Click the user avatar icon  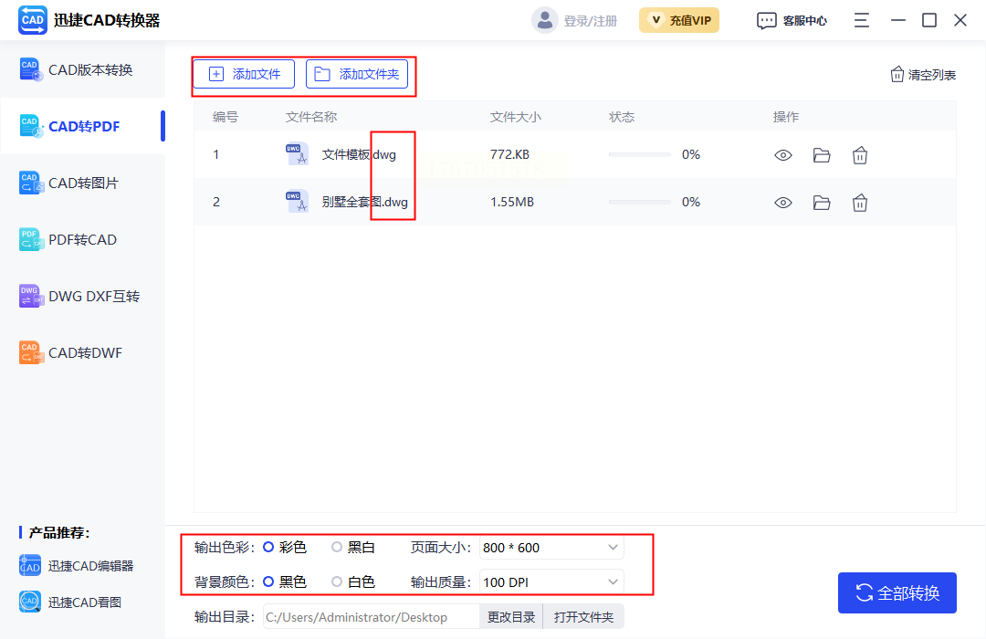(544, 20)
